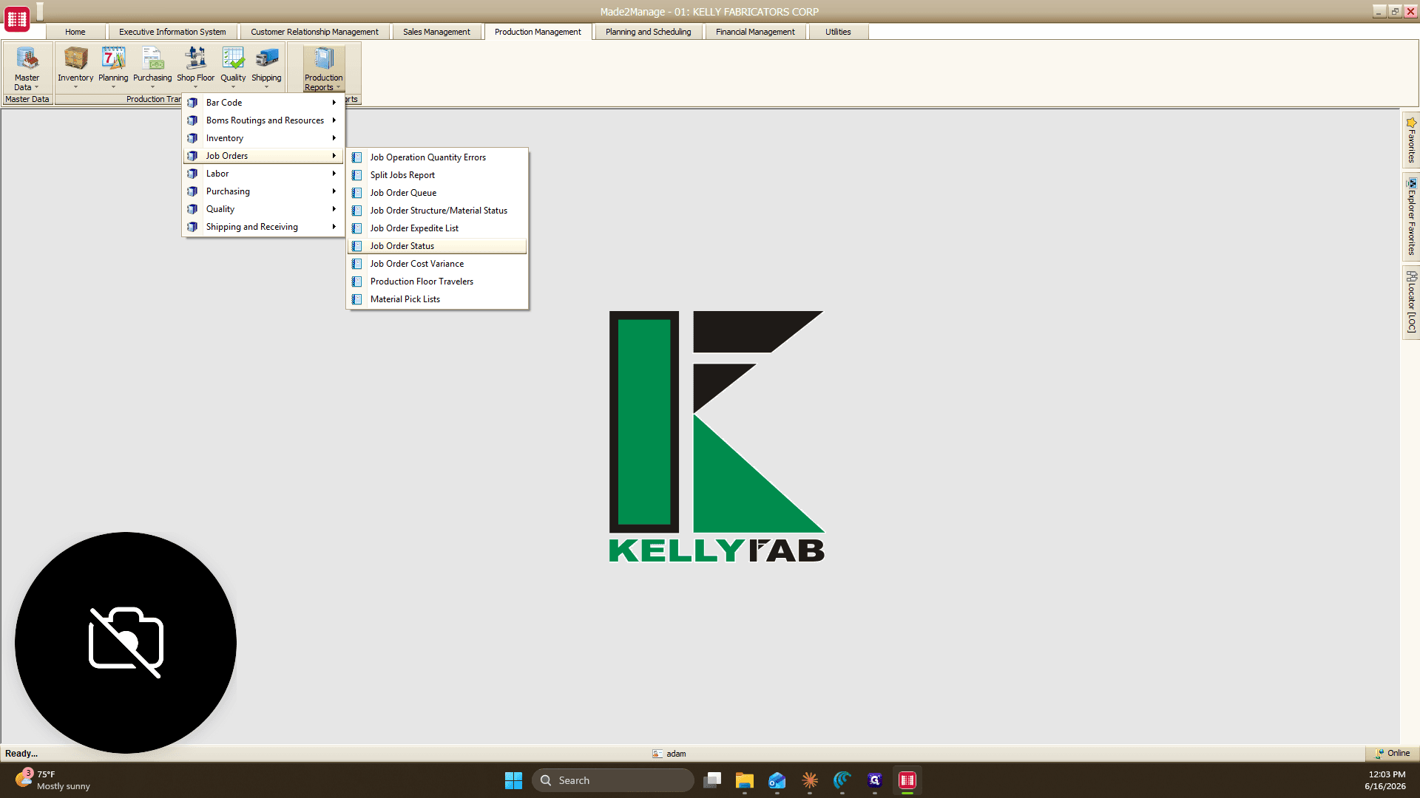Click the Windows taskbar Search box

click(612, 780)
